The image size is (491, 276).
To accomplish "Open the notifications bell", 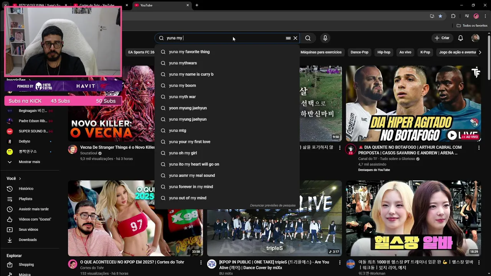I will point(461,38).
